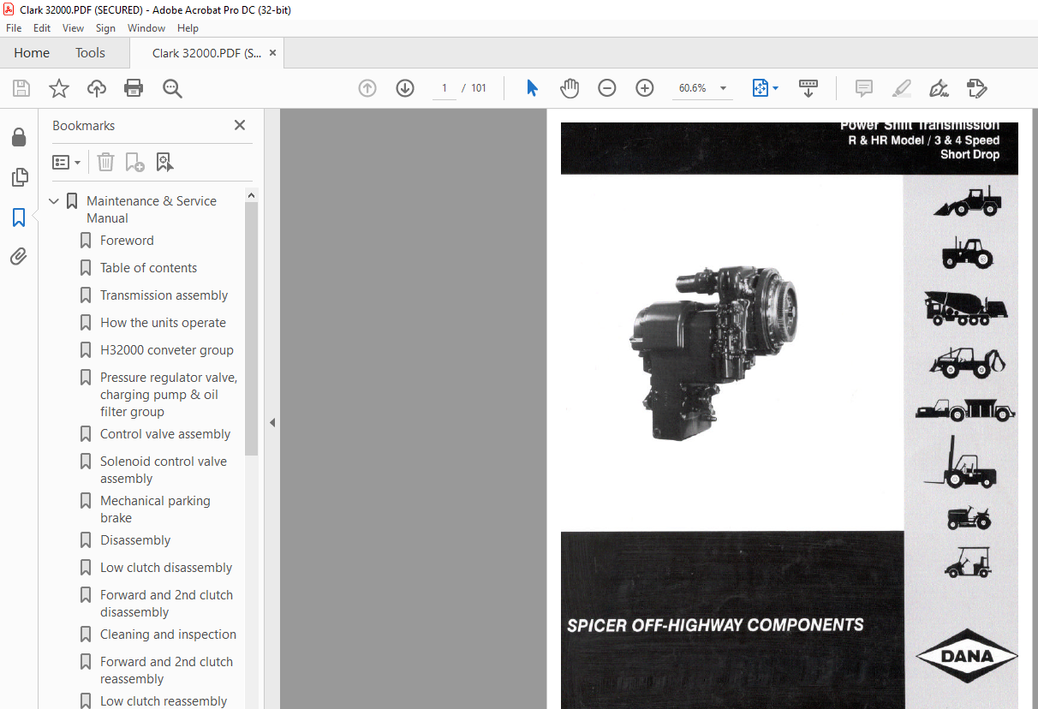Select the highlight text pen tool
1038x709 pixels.
tap(901, 88)
